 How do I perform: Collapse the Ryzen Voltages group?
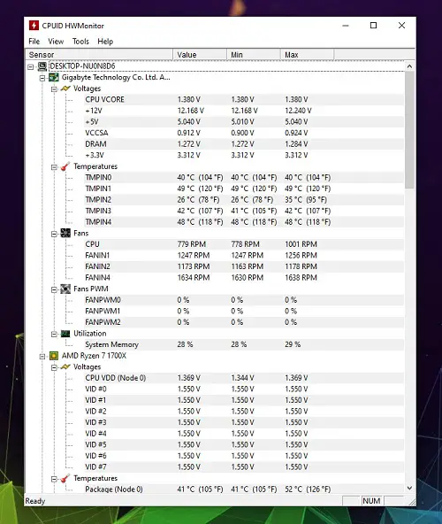click(54, 367)
